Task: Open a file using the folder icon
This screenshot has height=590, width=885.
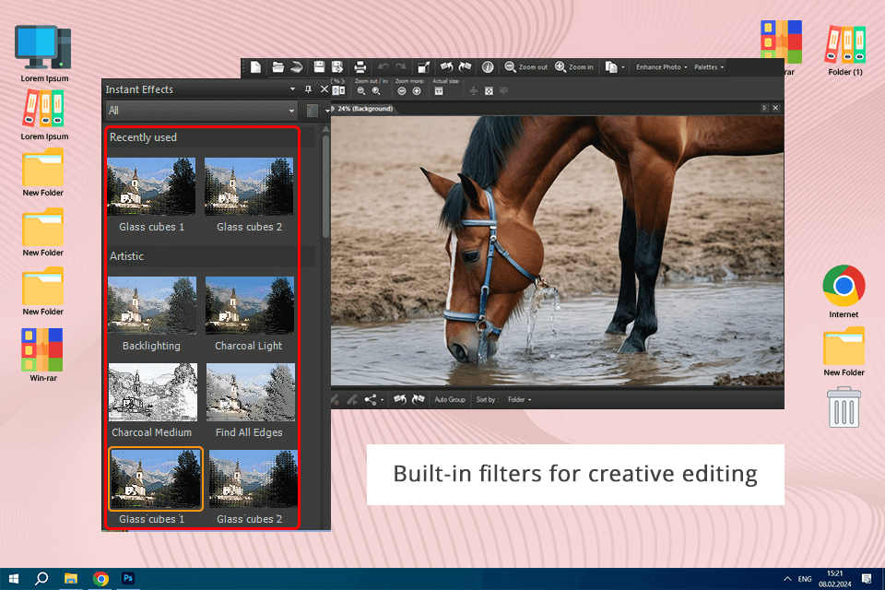Action: click(x=277, y=67)
